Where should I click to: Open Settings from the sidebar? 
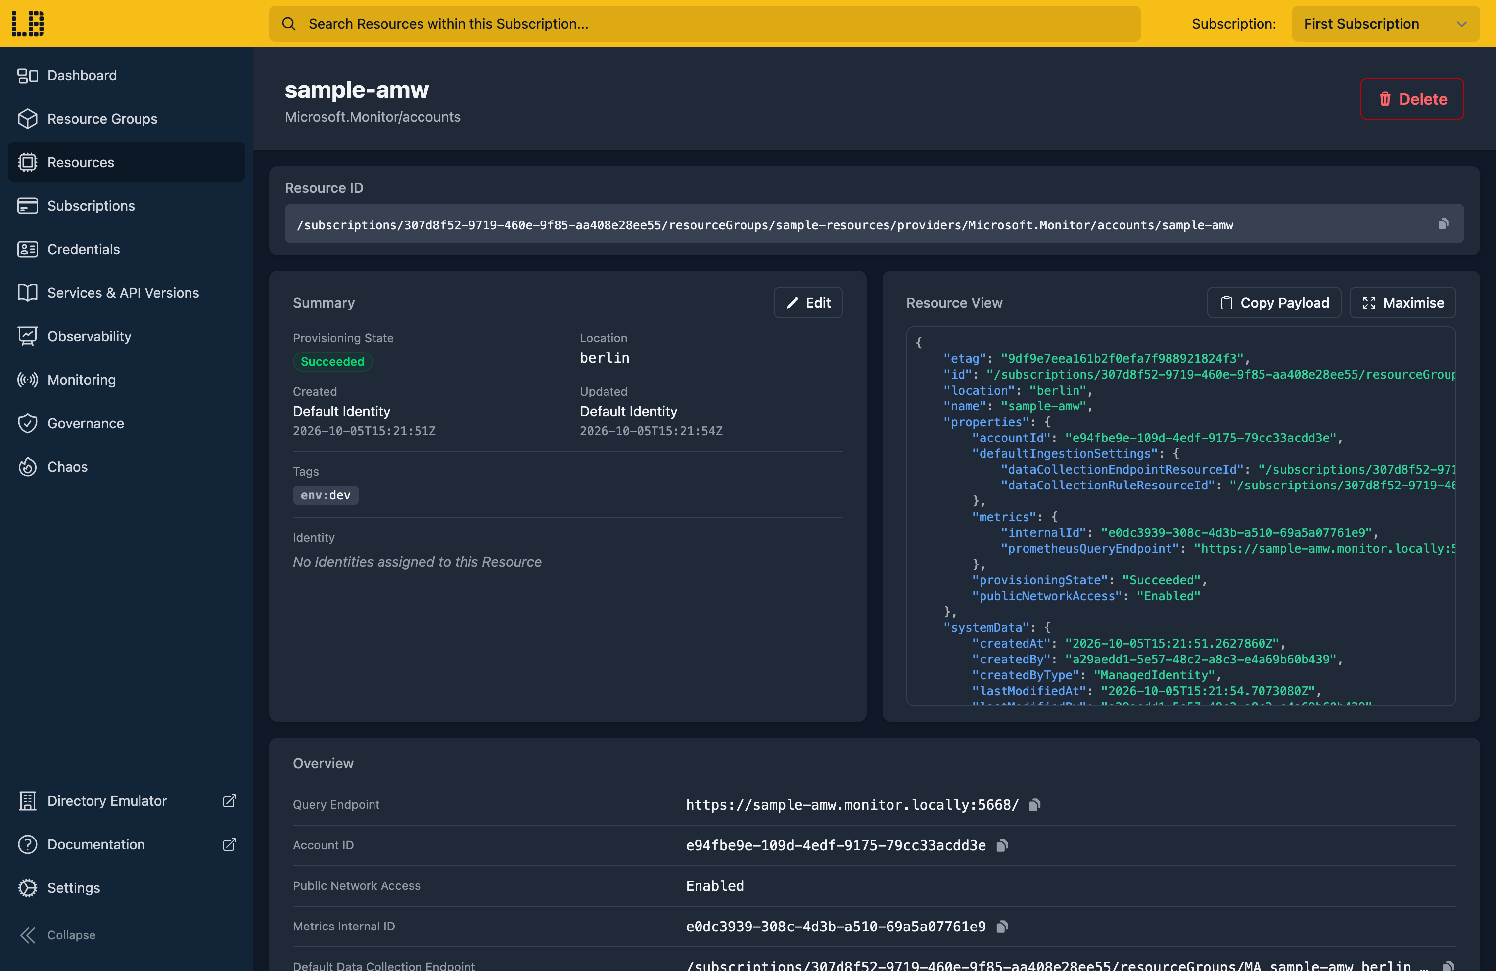coord(126,887)
